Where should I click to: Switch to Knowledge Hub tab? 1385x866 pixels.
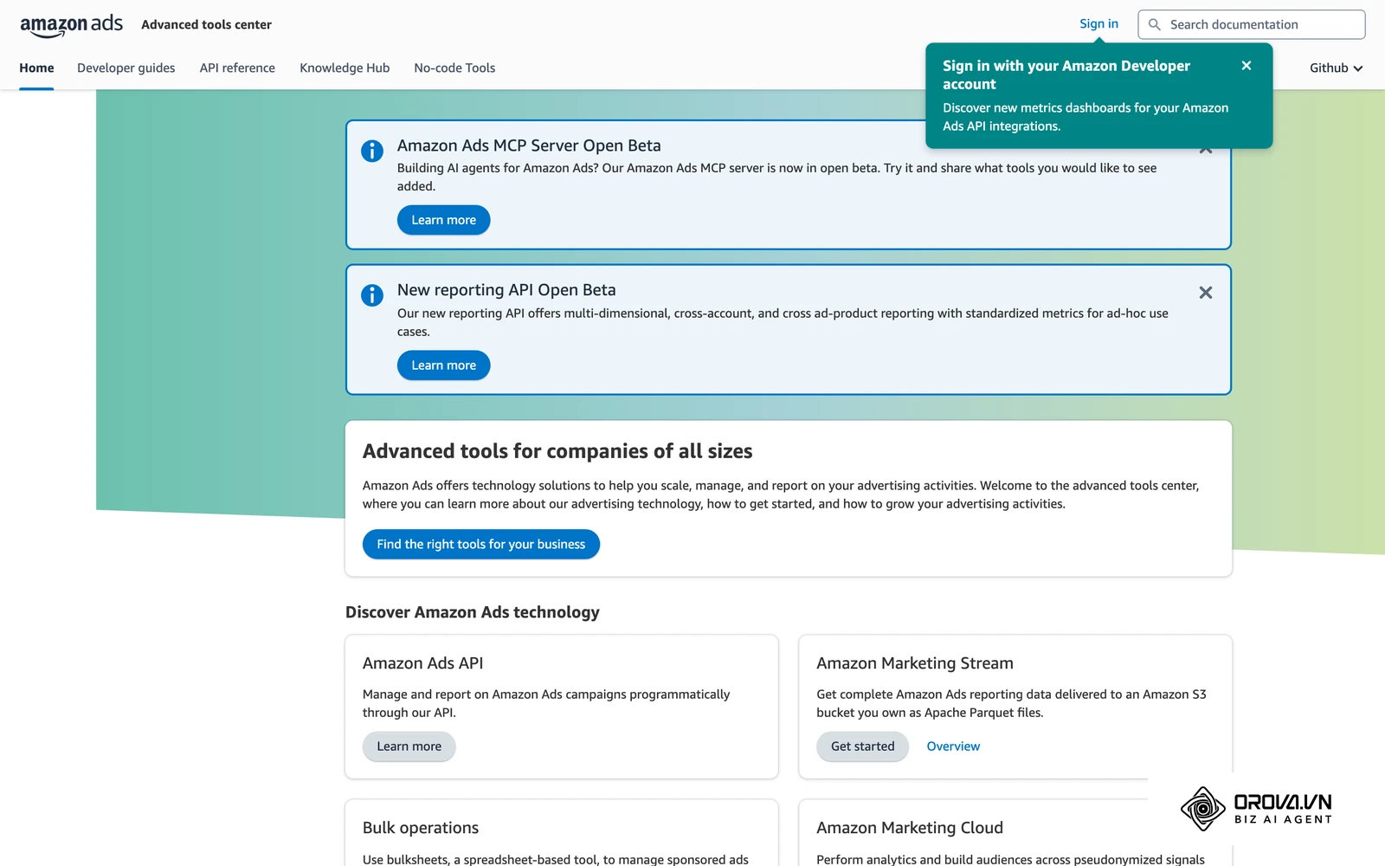[345, 68]
